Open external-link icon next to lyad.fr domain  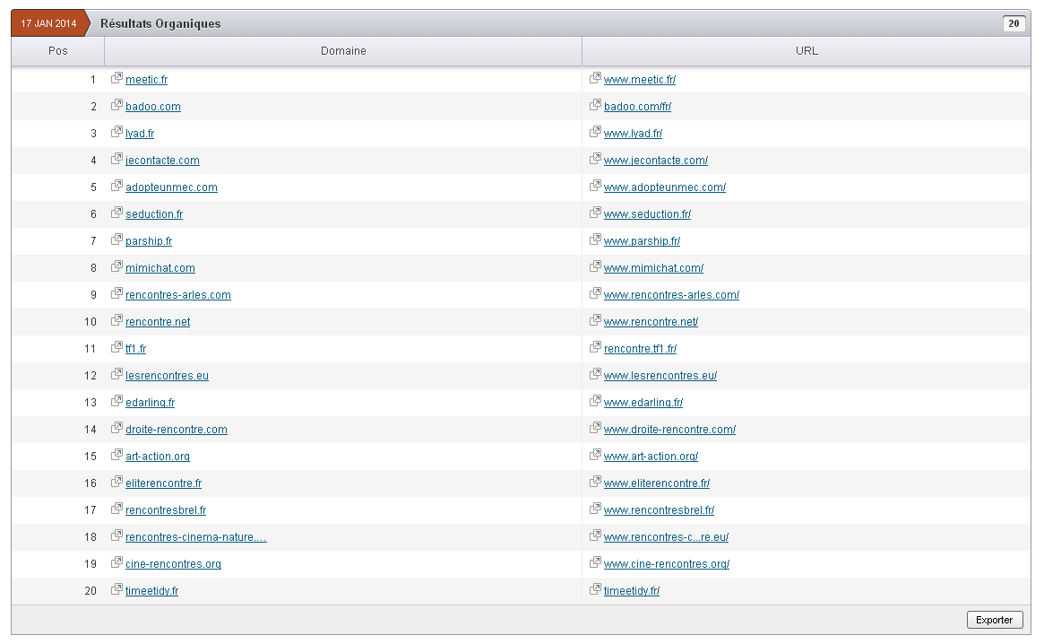(x=116, y=131)
